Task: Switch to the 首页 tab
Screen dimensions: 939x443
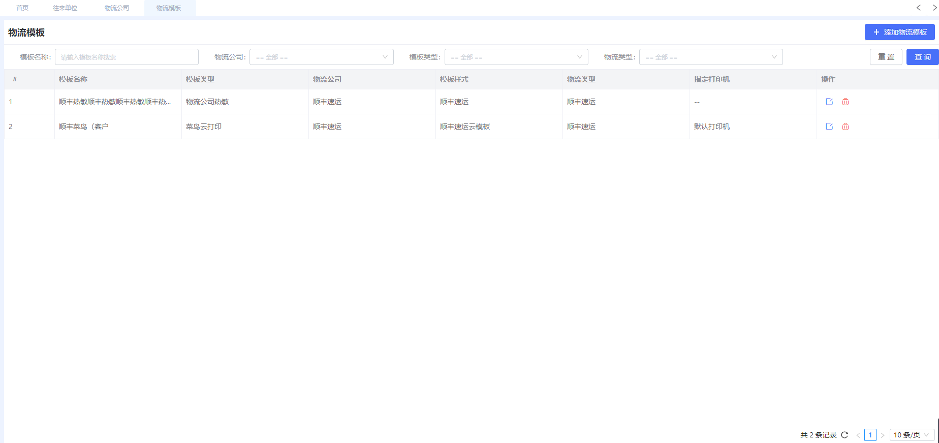Action: [22, 8]
